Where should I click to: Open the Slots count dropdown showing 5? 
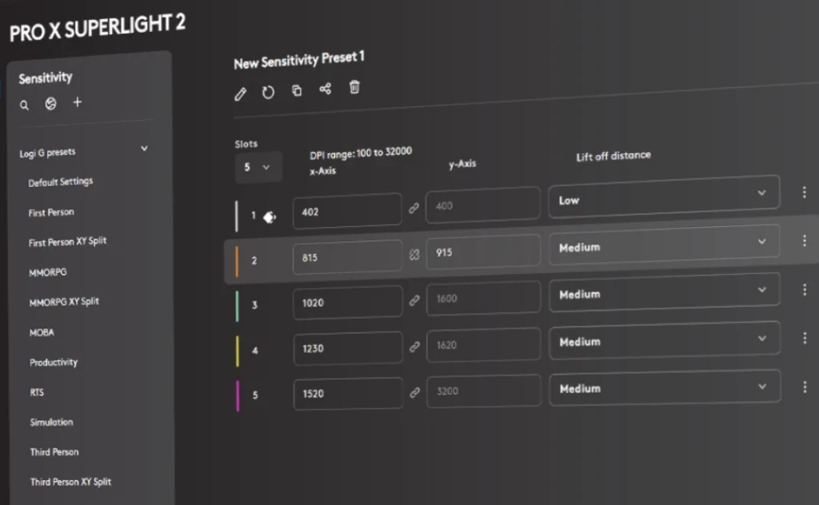point(258,167)
